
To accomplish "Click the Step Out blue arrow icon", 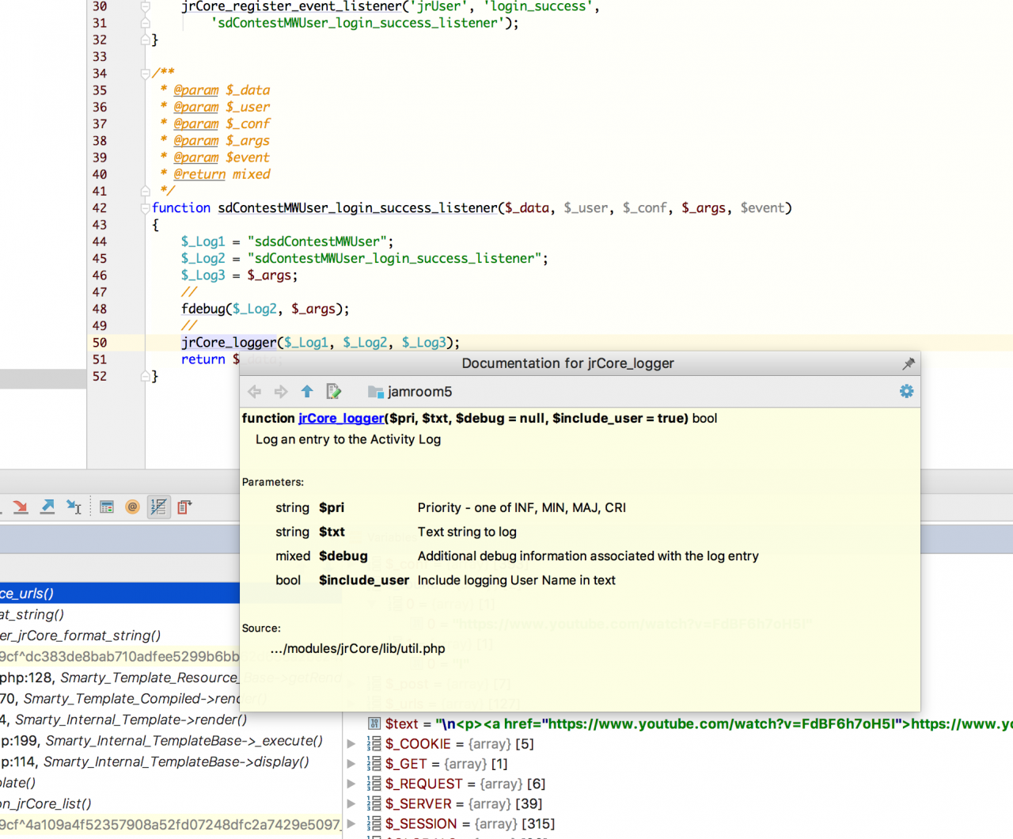I will [47, 507].
